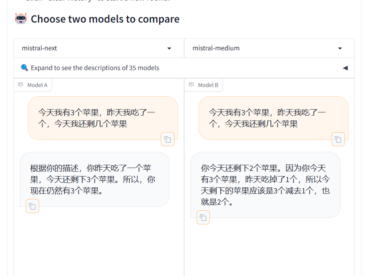Viewport: 367px width, 276px height.
Task: Toggle the triangle arrow for model descriptions
Action: tap(345, 68)
